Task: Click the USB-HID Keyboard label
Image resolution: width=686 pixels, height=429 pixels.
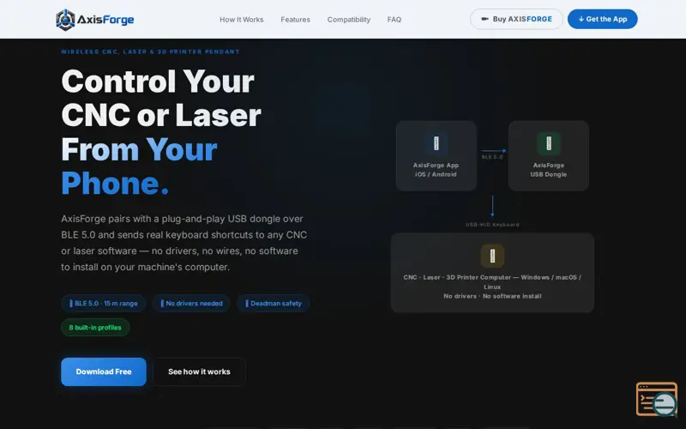Action: click(492, 225)
